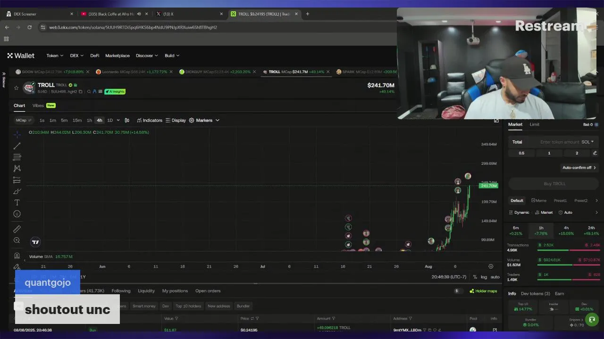Open chart settings gear on time axis
Viewport: 604px width, 339px height.
pyautogui.click(x=491, y=266)
